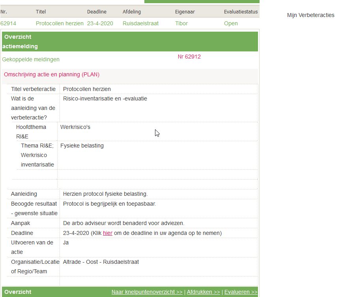
Task: Click the 'hier' deadline agenda link
Action: (108, 233)
